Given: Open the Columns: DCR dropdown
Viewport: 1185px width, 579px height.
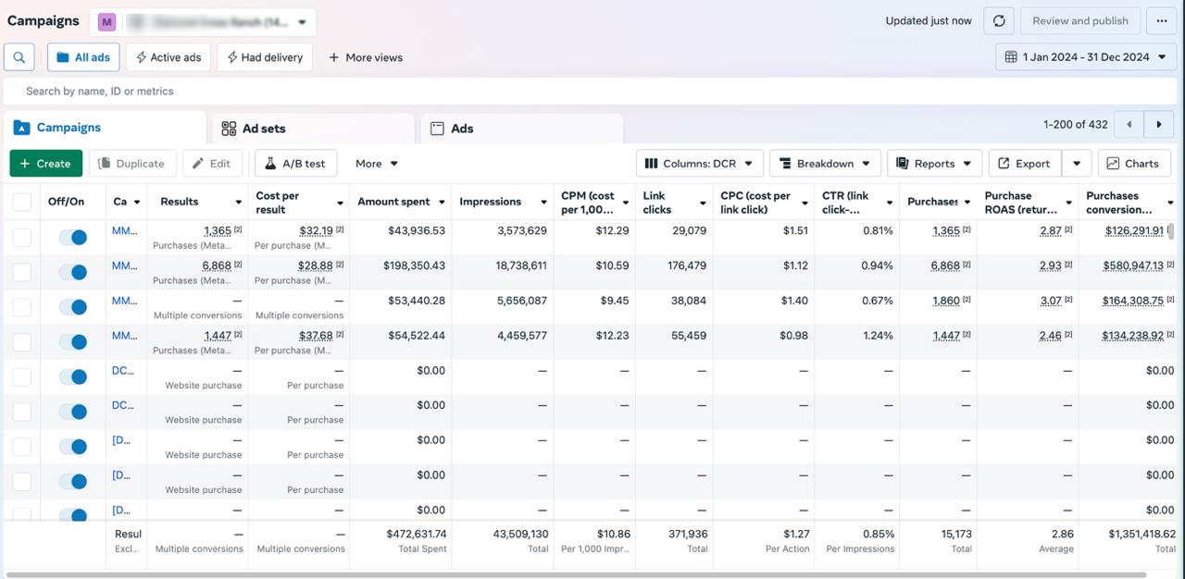Looking at the screenshot, I should 699,164.
